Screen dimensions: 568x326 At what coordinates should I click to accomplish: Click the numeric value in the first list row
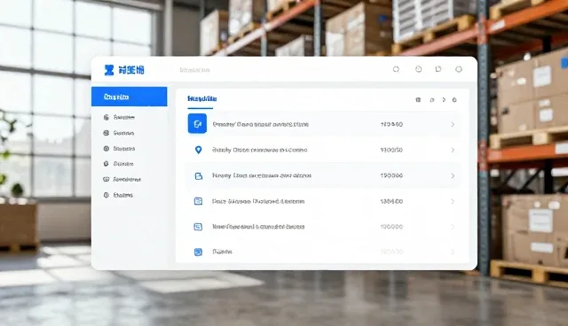pos(391,124)
